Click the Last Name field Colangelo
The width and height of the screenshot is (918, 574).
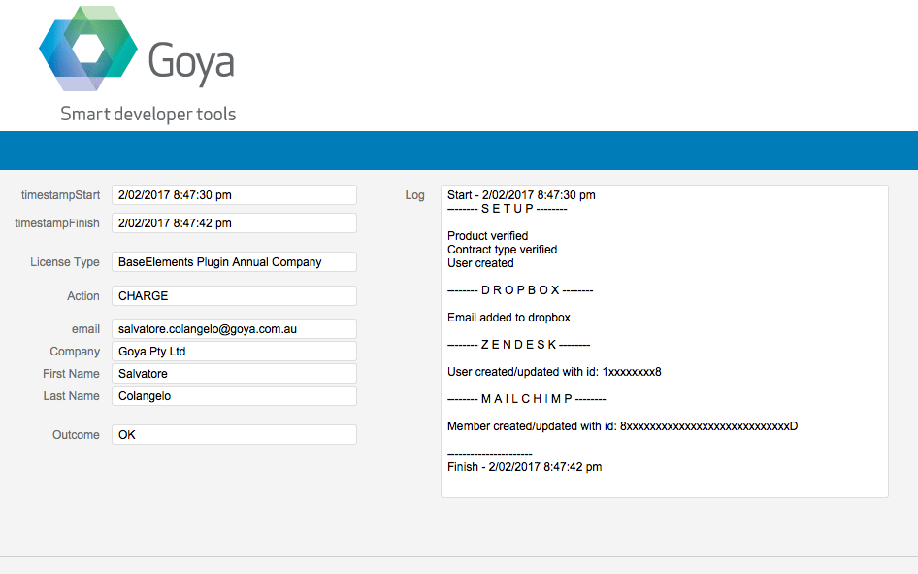tap(234, 396)
